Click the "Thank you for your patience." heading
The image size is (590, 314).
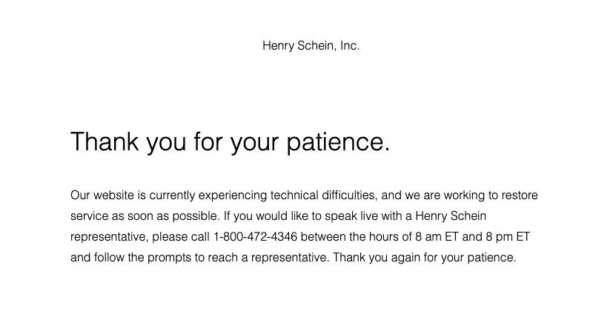230,141
